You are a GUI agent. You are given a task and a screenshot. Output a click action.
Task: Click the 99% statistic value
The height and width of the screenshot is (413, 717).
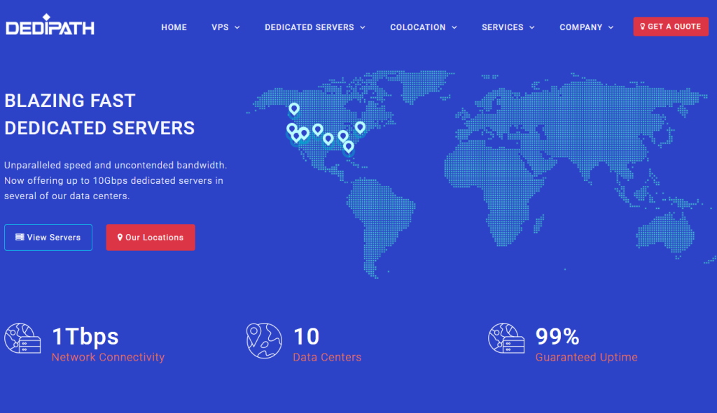point(557,337)
